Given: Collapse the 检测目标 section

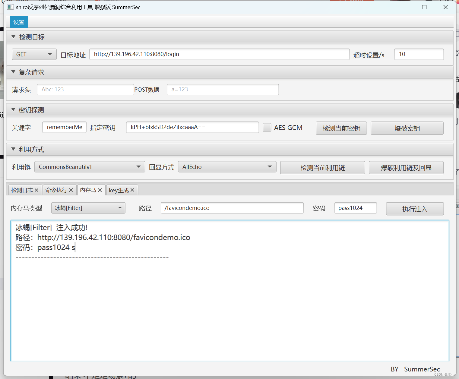Looking at the screenshot, I should click(x=13, y=37).
